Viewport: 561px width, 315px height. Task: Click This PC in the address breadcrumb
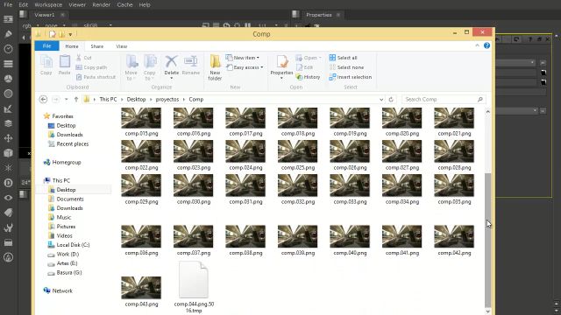[108, 99]
